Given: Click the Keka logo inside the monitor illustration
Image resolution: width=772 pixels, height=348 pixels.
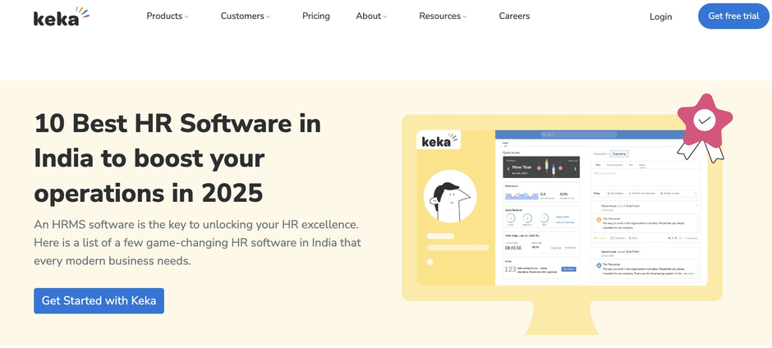Looking at the screenshot, I should (439, 140).
